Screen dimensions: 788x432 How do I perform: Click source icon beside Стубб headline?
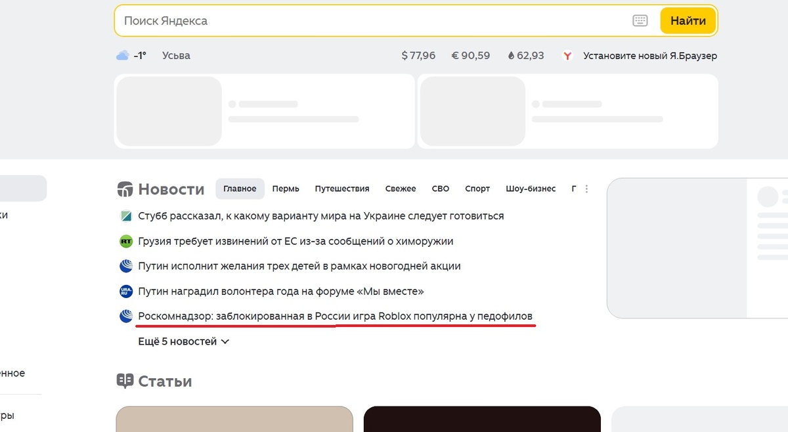[x=126, y=216]
